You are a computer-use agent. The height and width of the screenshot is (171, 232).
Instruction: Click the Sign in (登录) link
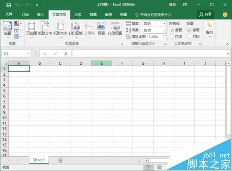pos(172,5)
